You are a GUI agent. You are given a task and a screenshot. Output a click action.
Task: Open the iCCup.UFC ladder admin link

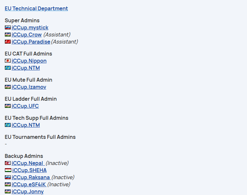point(25,106)
